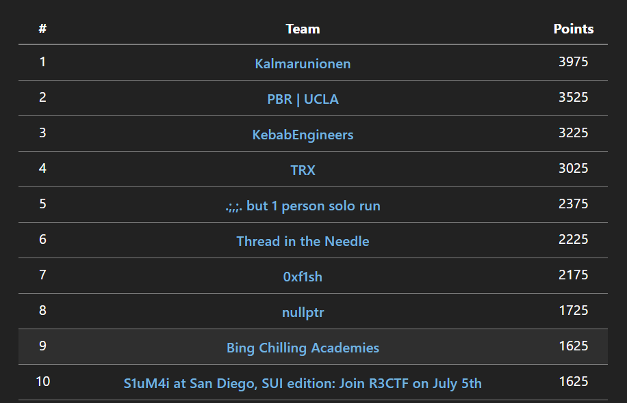Image resolution: width=627 pixels, height=403 pixels.
Task: Open the Kalmarunionen team page
Action: coord(303,64)
